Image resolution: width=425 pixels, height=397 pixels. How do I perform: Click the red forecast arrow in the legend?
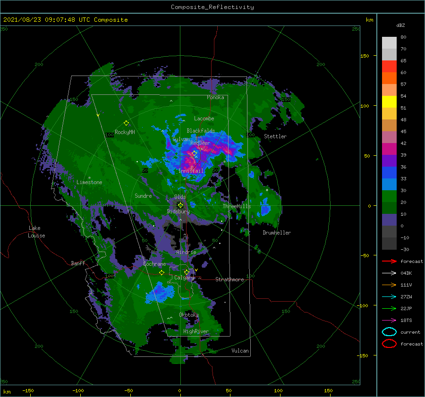click(389, 261)
